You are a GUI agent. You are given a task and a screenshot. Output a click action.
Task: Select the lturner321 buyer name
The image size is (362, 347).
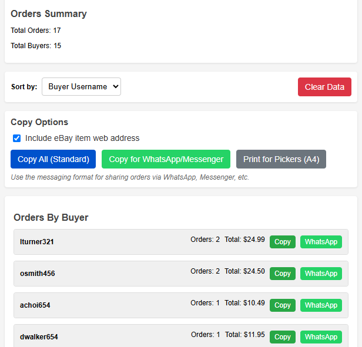pyautogui.click(x=36, y=242)
